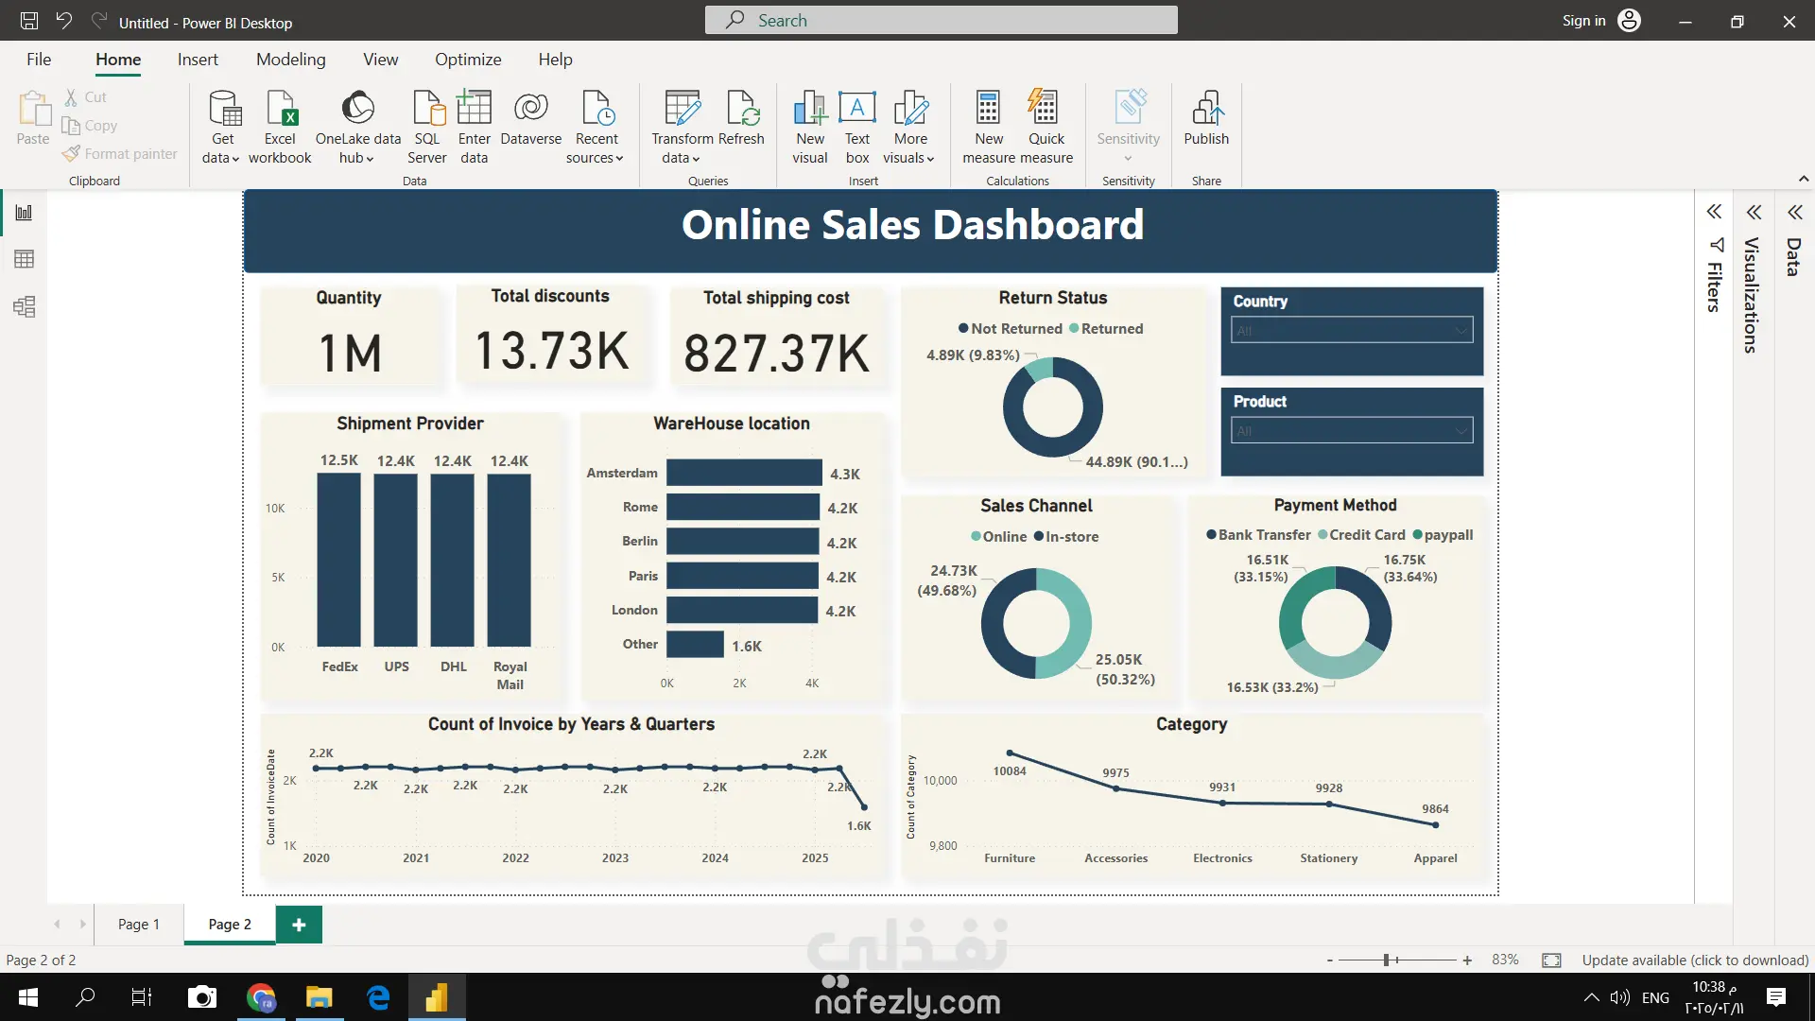This screenshot has height=1021, width=1815.
Task: Click the Sign in button
Action: (1583, 21)
